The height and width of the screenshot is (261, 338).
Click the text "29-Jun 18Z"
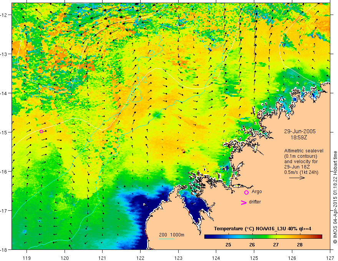296,167
